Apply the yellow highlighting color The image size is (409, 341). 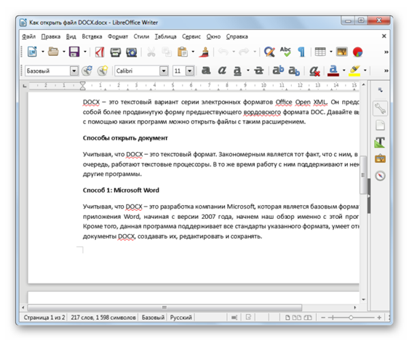point(354,71)
